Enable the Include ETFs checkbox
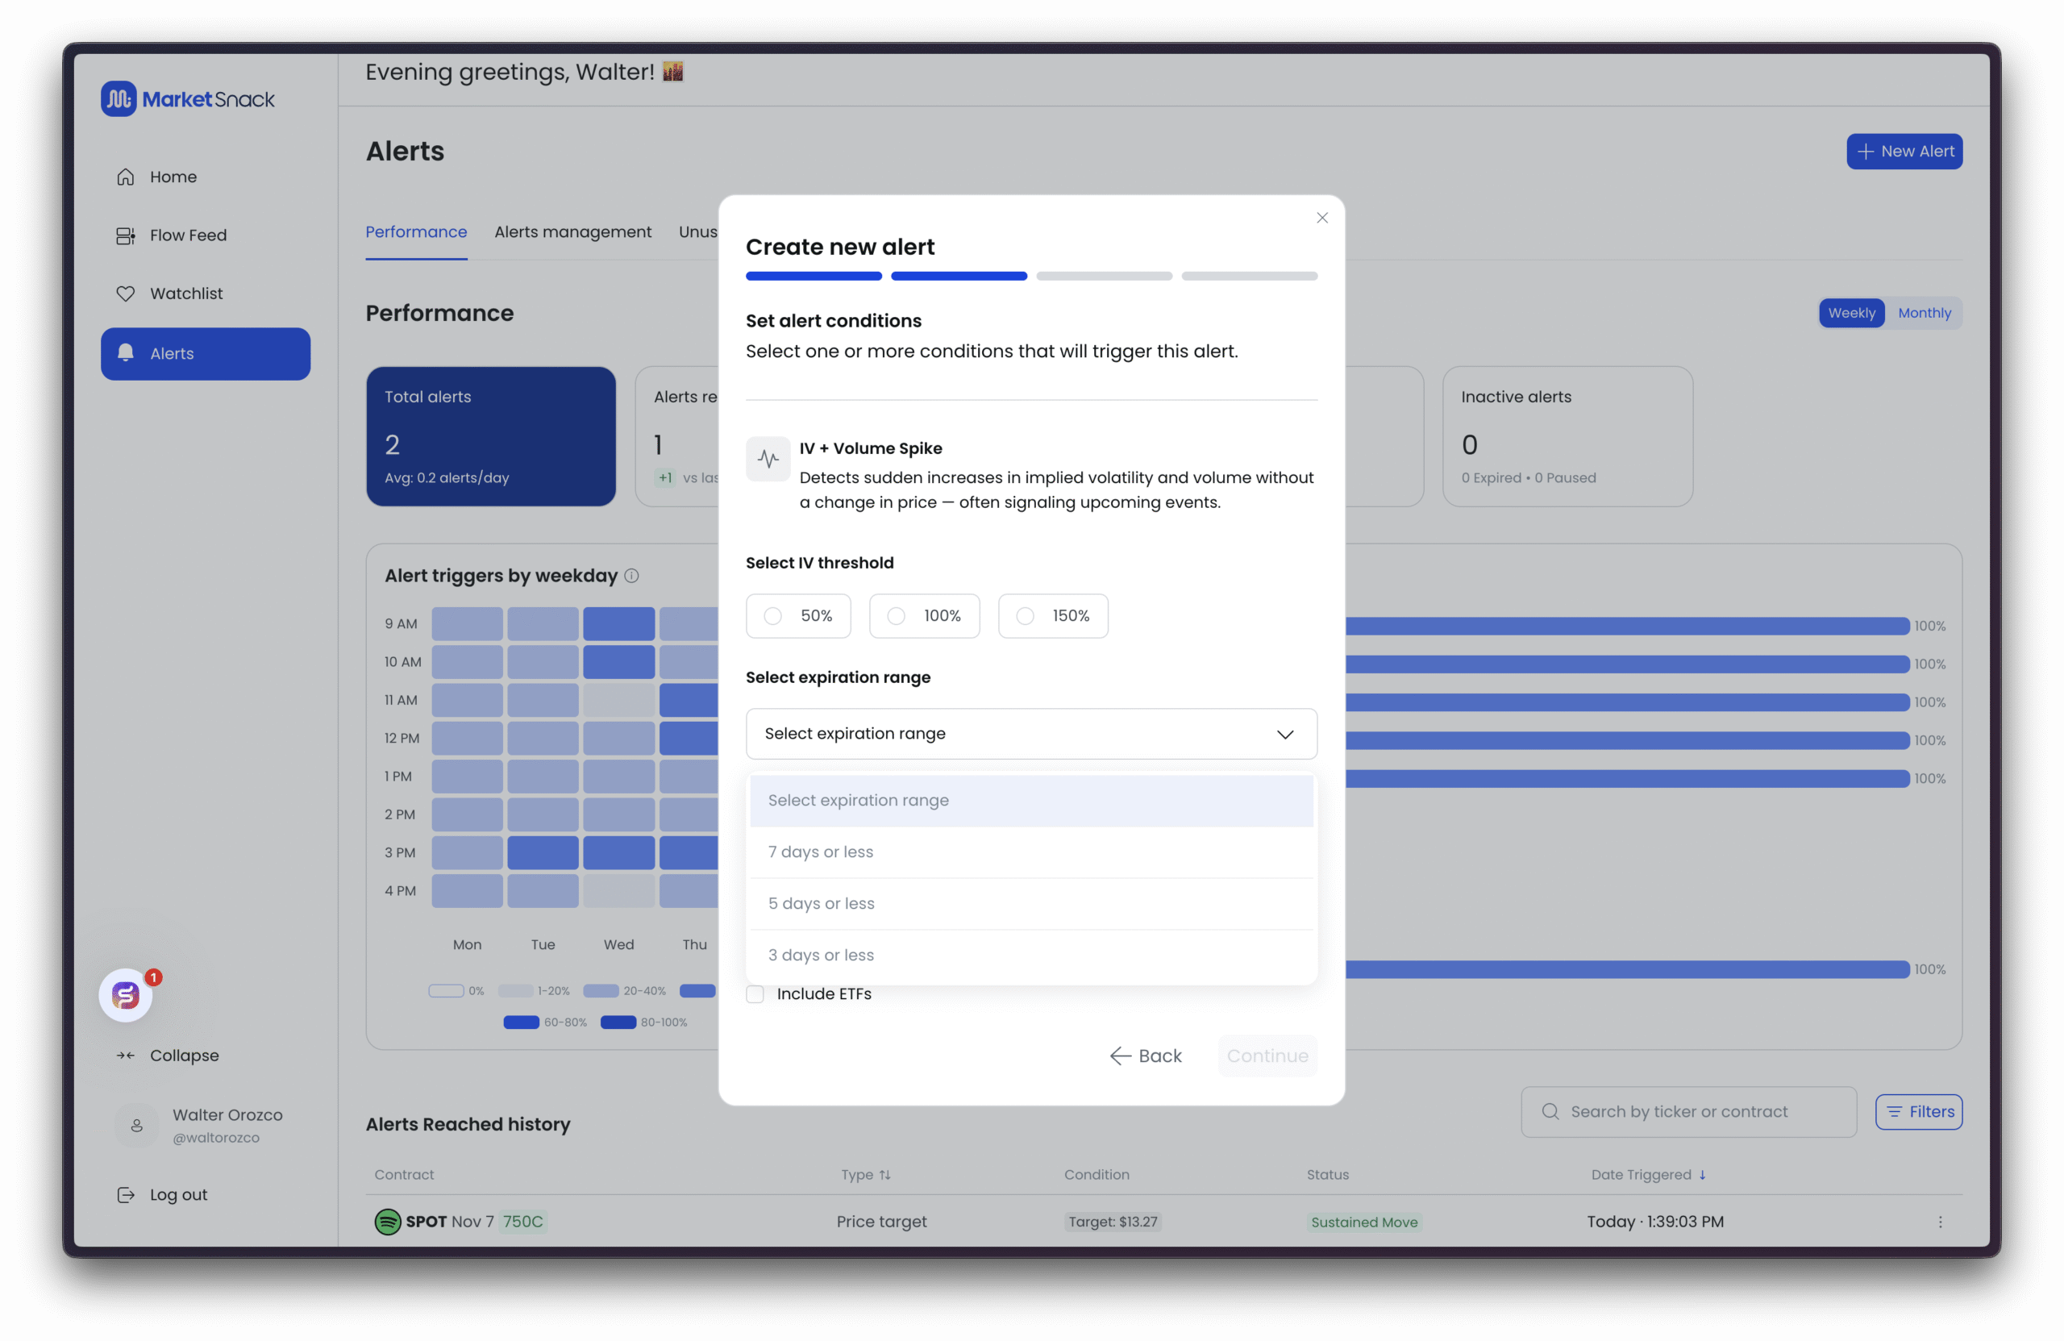The width and height of the screenshot is (2064, 1341). pos(755,994)
